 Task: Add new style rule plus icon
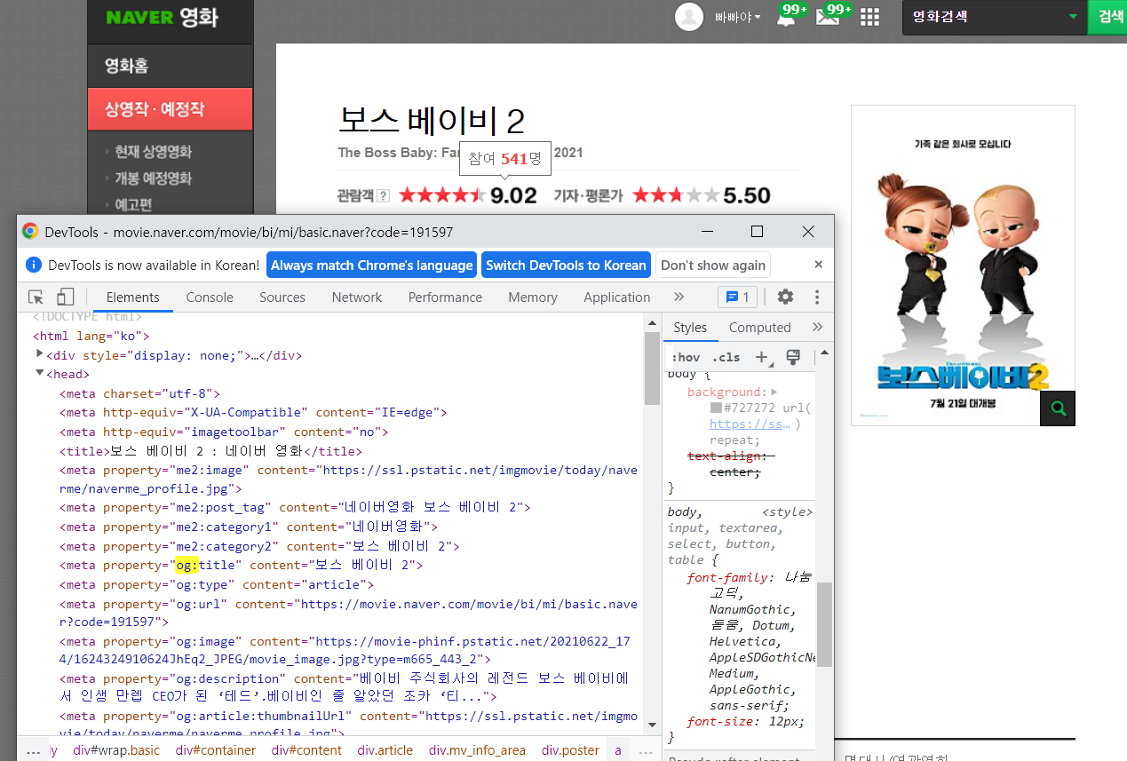(762, 357)
